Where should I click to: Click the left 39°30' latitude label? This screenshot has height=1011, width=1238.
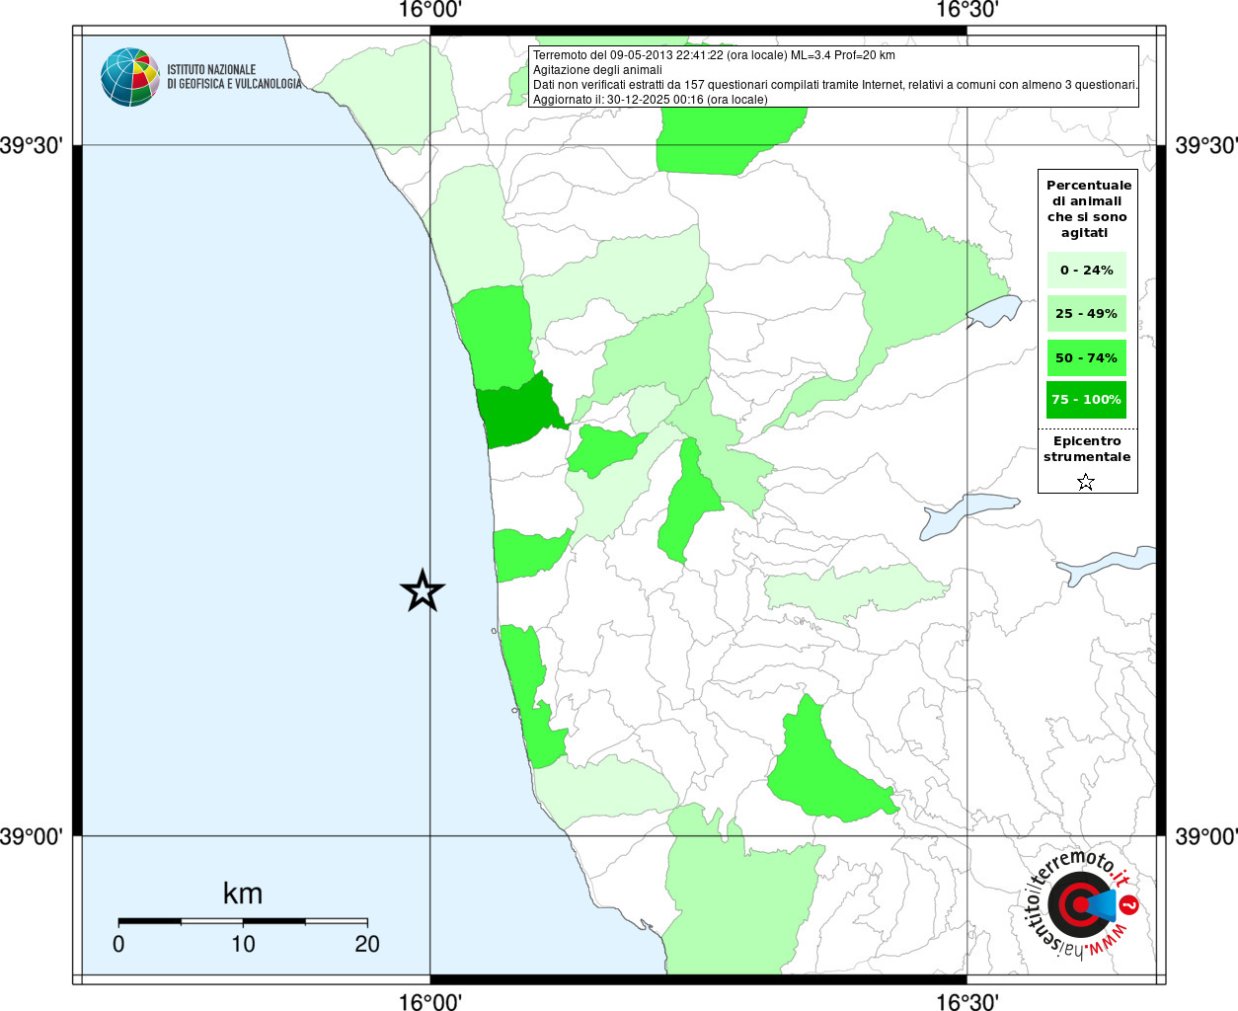(x=32, y=145)
